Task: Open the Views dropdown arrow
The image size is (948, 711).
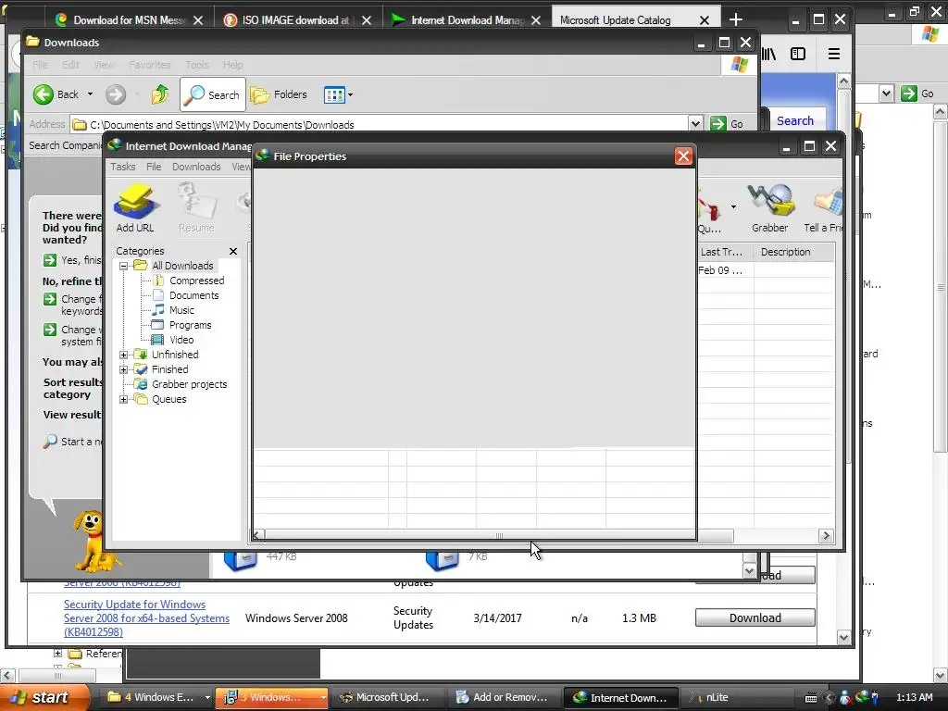Action: click(350, 94)
